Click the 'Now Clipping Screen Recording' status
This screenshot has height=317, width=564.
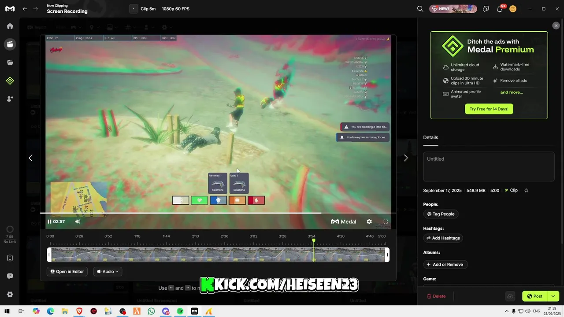[67, 9]
